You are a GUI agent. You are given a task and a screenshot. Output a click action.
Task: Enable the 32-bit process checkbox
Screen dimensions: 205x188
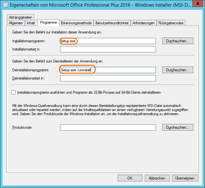point(13,92)
